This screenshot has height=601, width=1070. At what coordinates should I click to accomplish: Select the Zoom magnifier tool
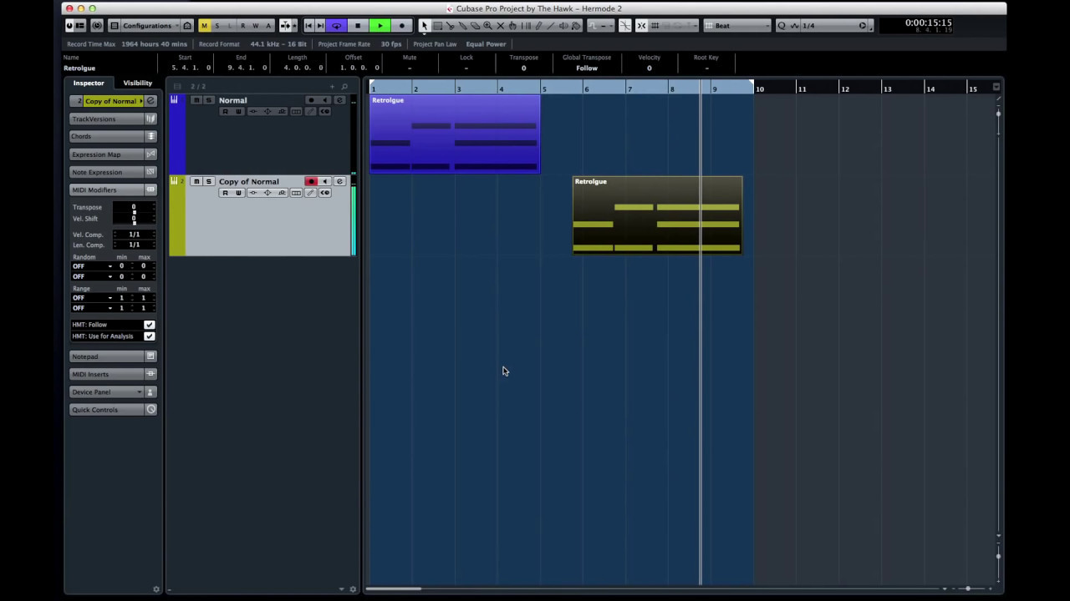(487, 26)
